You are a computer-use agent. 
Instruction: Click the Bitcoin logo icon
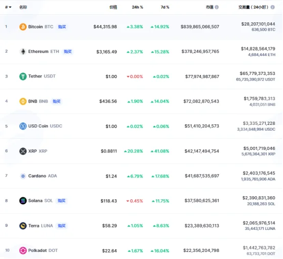[23, 27]
